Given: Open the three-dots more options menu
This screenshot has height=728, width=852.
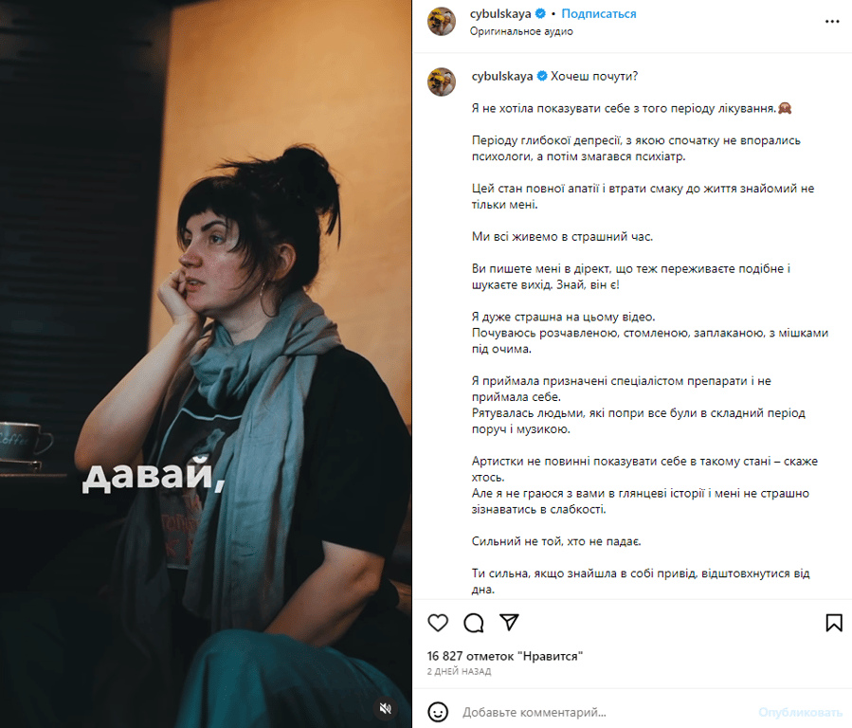Looking at the screenshot, I should (x=832, y=22).
